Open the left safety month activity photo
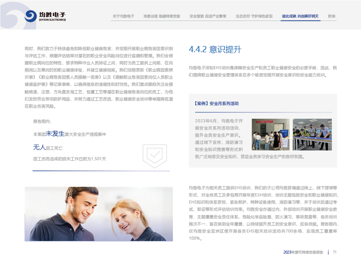Image resolution: width=361 pixels, height=266 pixels. point(270,134)
